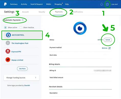The width and height of the screenshot is (121, 99).
Task: Select the Show active radio button
Action: pyautogui.click(x=5, y=27)
